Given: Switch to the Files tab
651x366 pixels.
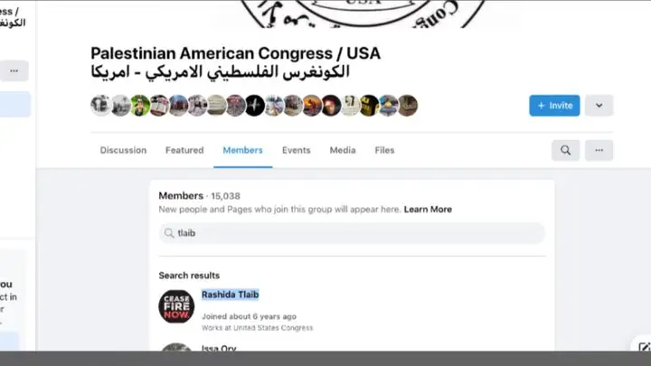Looking at the screenshot, I should point(384,150).
